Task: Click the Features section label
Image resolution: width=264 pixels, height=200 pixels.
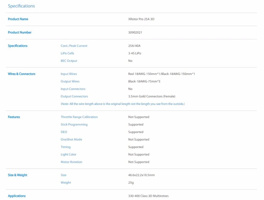Action: pos(14,117)
